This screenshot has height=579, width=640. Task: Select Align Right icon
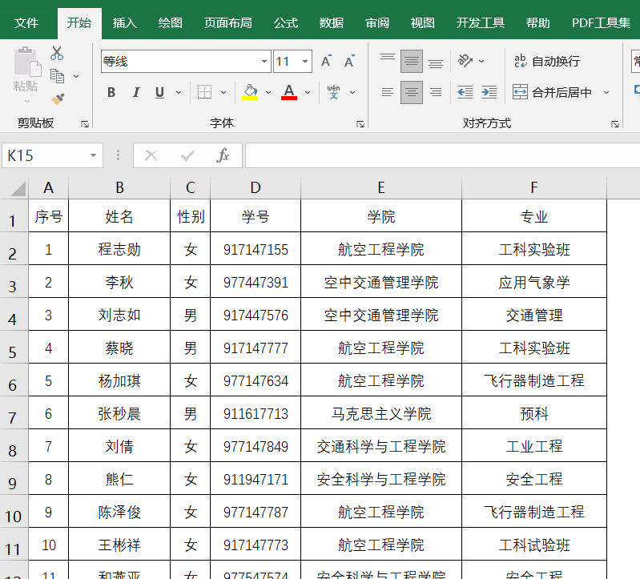pos(436,92)
